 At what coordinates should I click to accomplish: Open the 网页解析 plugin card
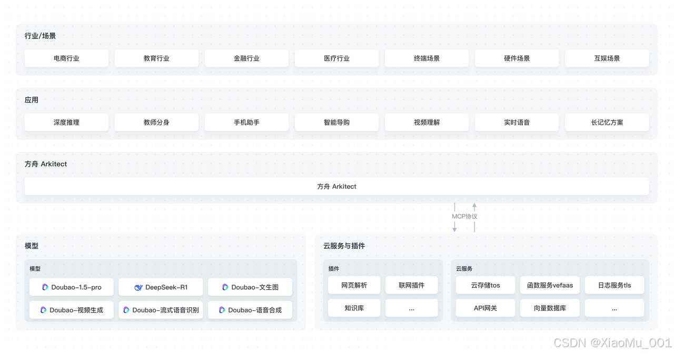(x=354, y=285)
